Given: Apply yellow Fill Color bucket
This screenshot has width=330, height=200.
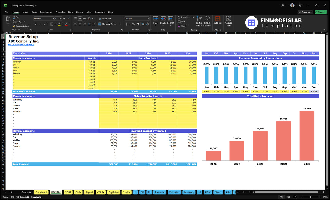Looking at the screenshot, I should pyautogui.click(x=59, y=24).
